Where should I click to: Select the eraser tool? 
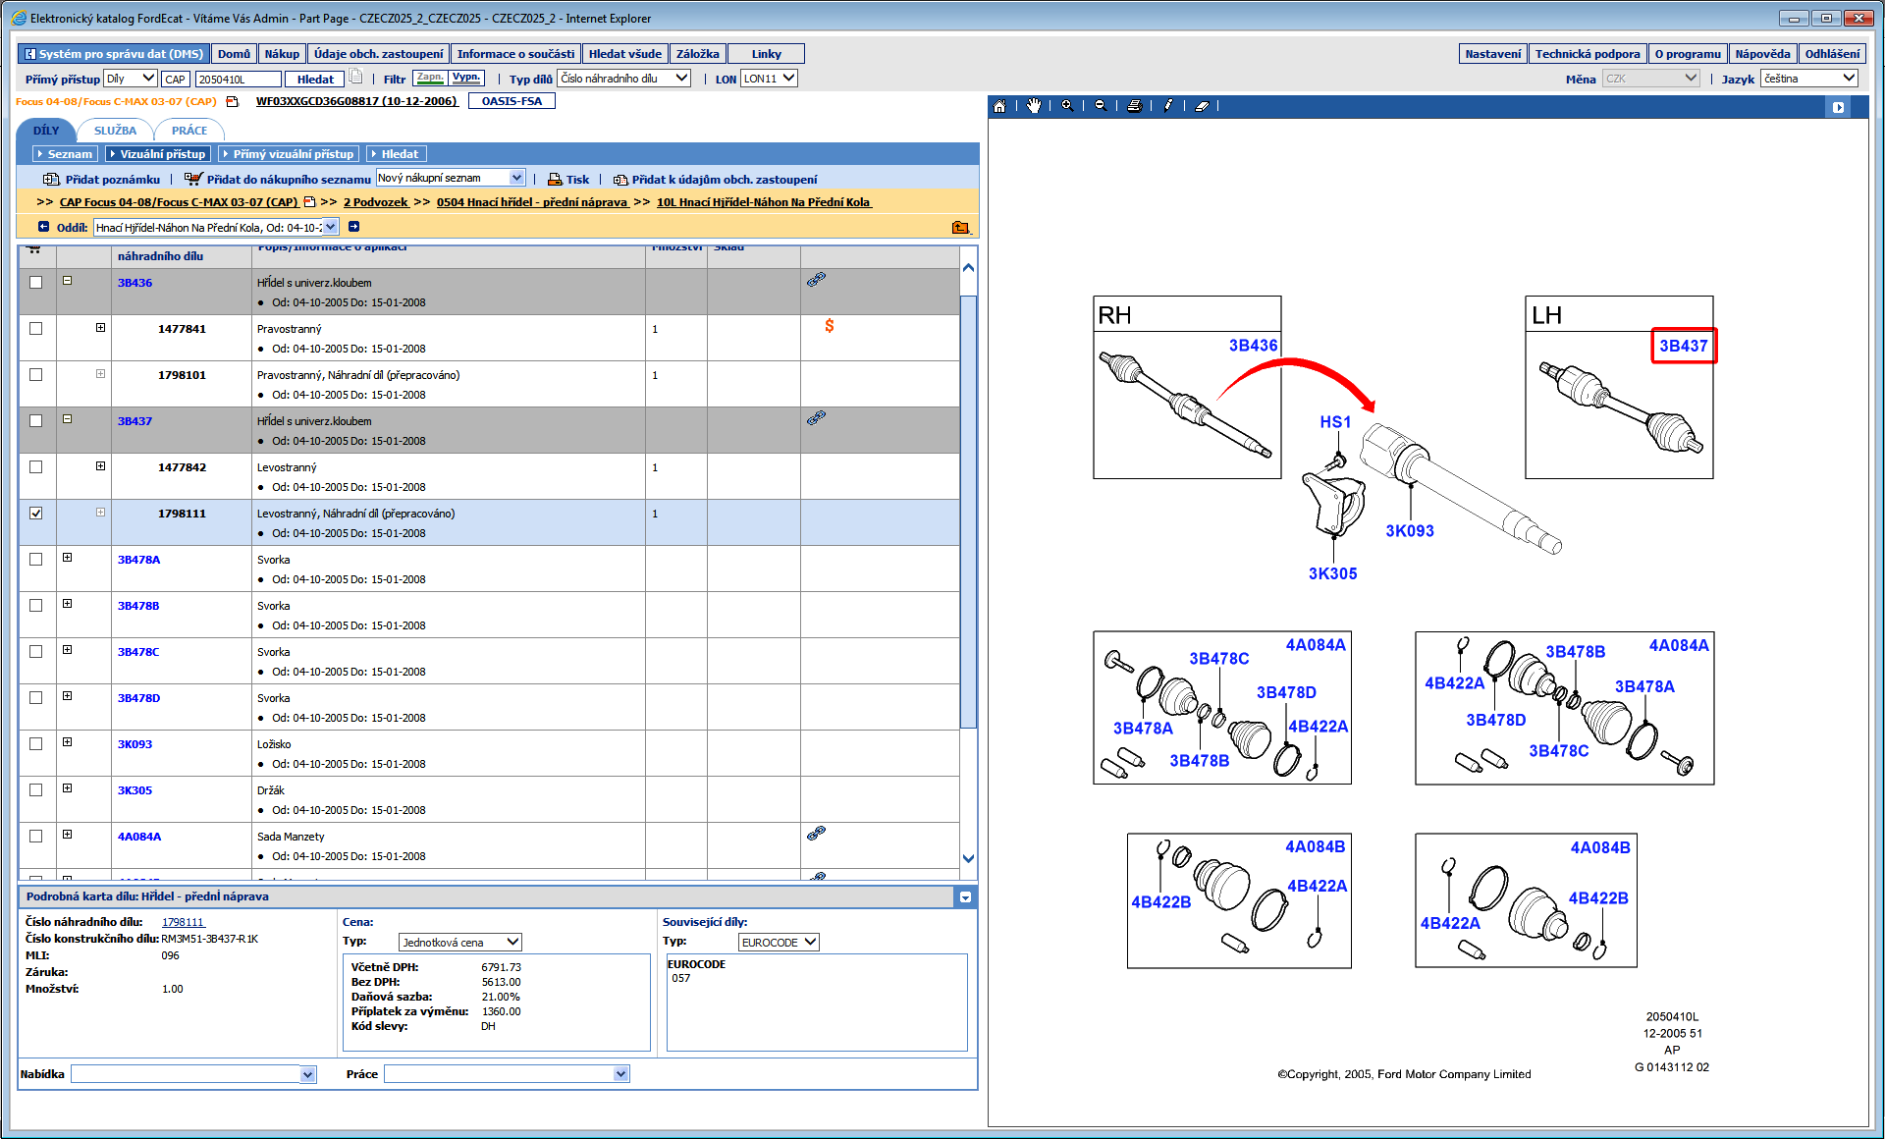(x=1202, y=106)
